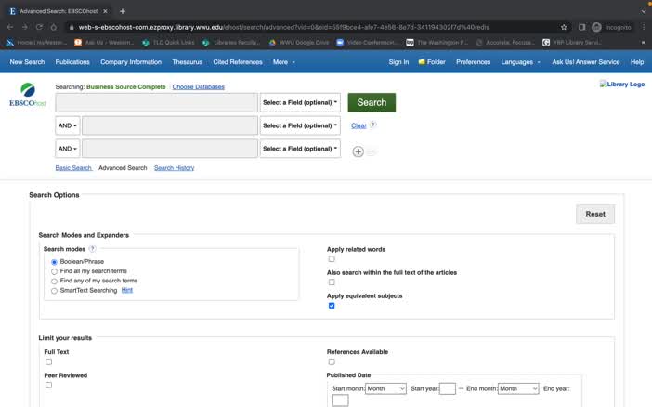
Task: Open the Folder icon in top bar
Action: tap(432, 62)
